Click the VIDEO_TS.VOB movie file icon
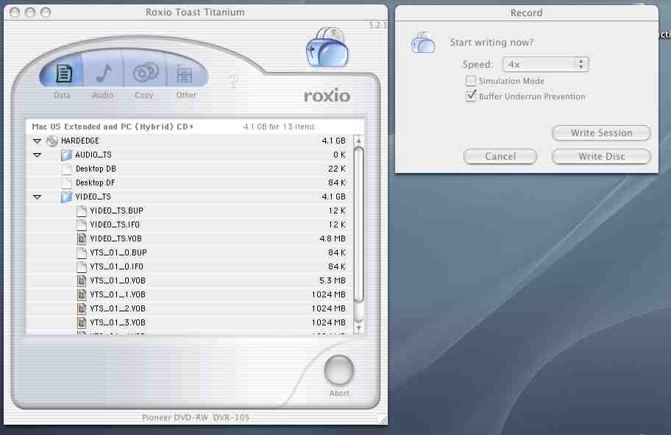Screen dimensions: 671x435 82,239
